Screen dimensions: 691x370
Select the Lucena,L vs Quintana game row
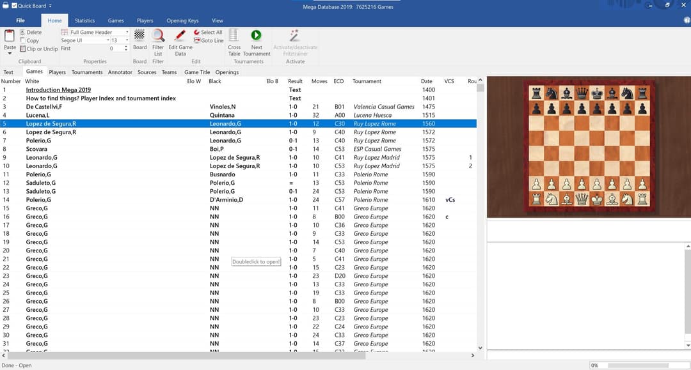coord(238,115)
